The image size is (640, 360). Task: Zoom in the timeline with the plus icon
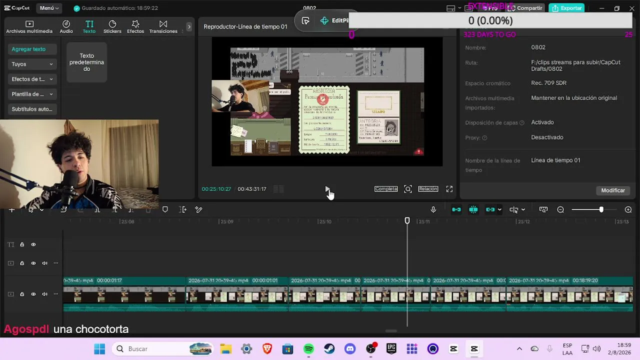(628, 209)
